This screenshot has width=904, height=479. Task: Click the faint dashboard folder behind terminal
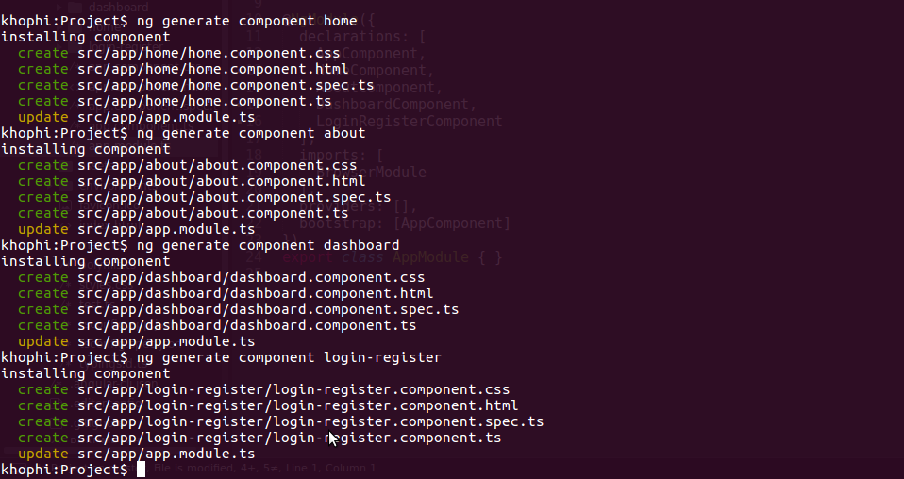coord(118,7)
